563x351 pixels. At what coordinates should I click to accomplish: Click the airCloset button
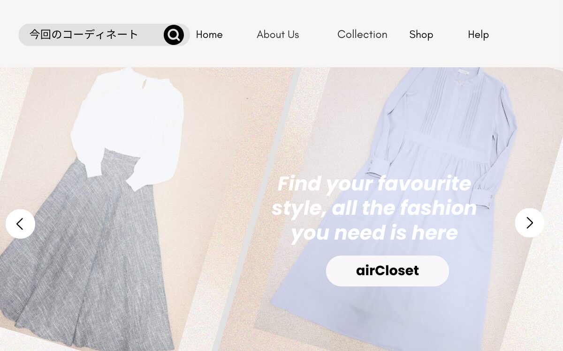coord(388,271)
